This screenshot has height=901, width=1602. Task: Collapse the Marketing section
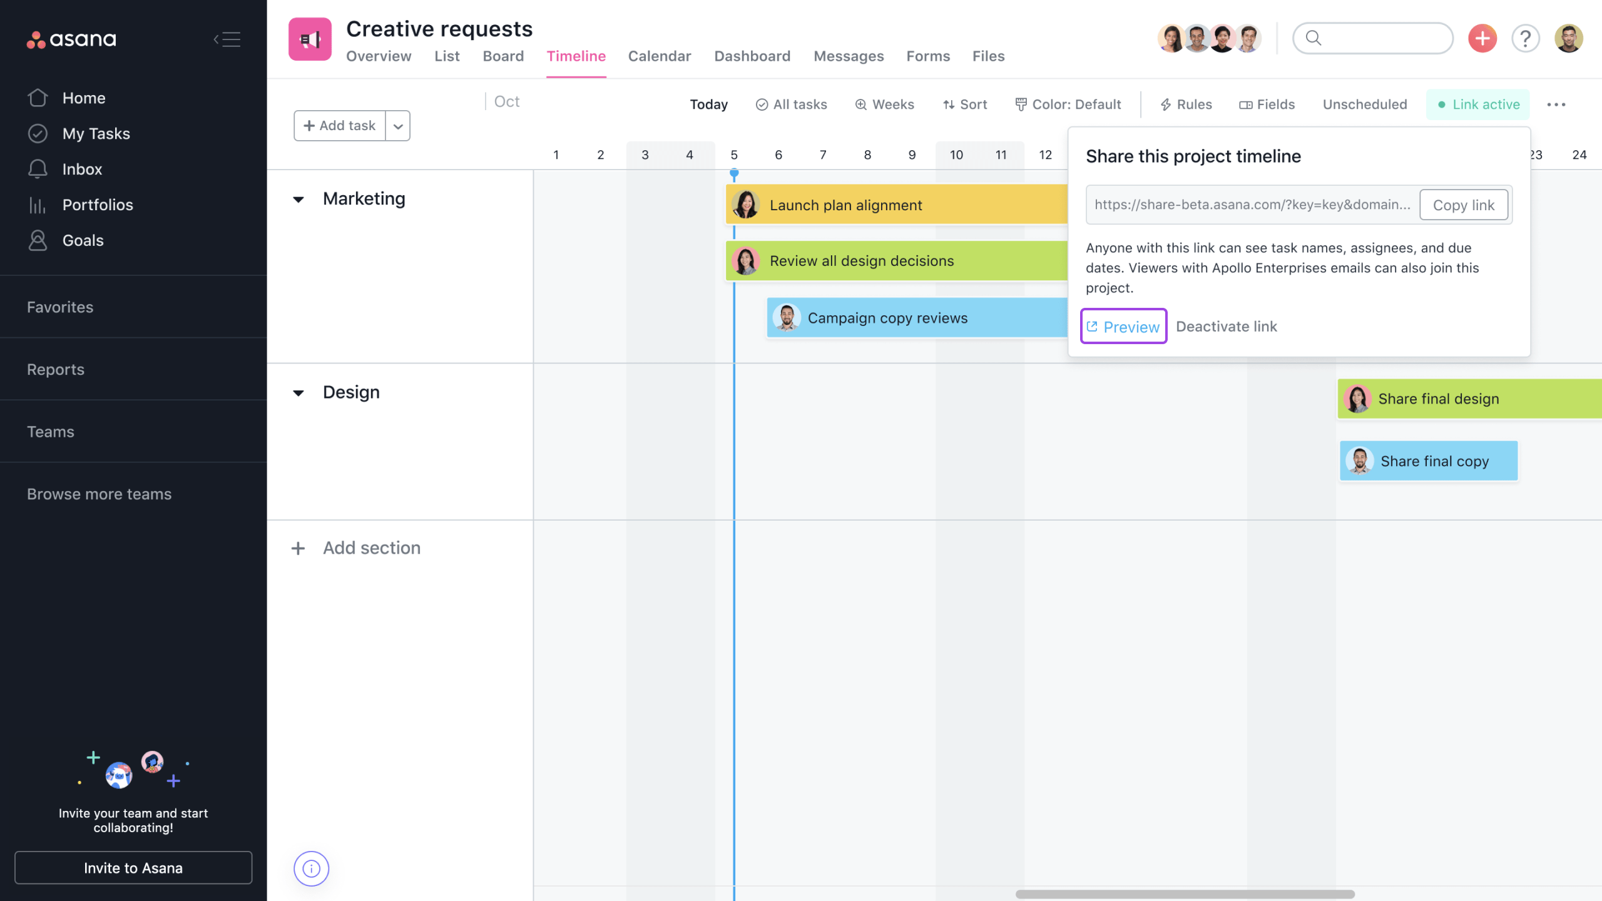(298, 200)
